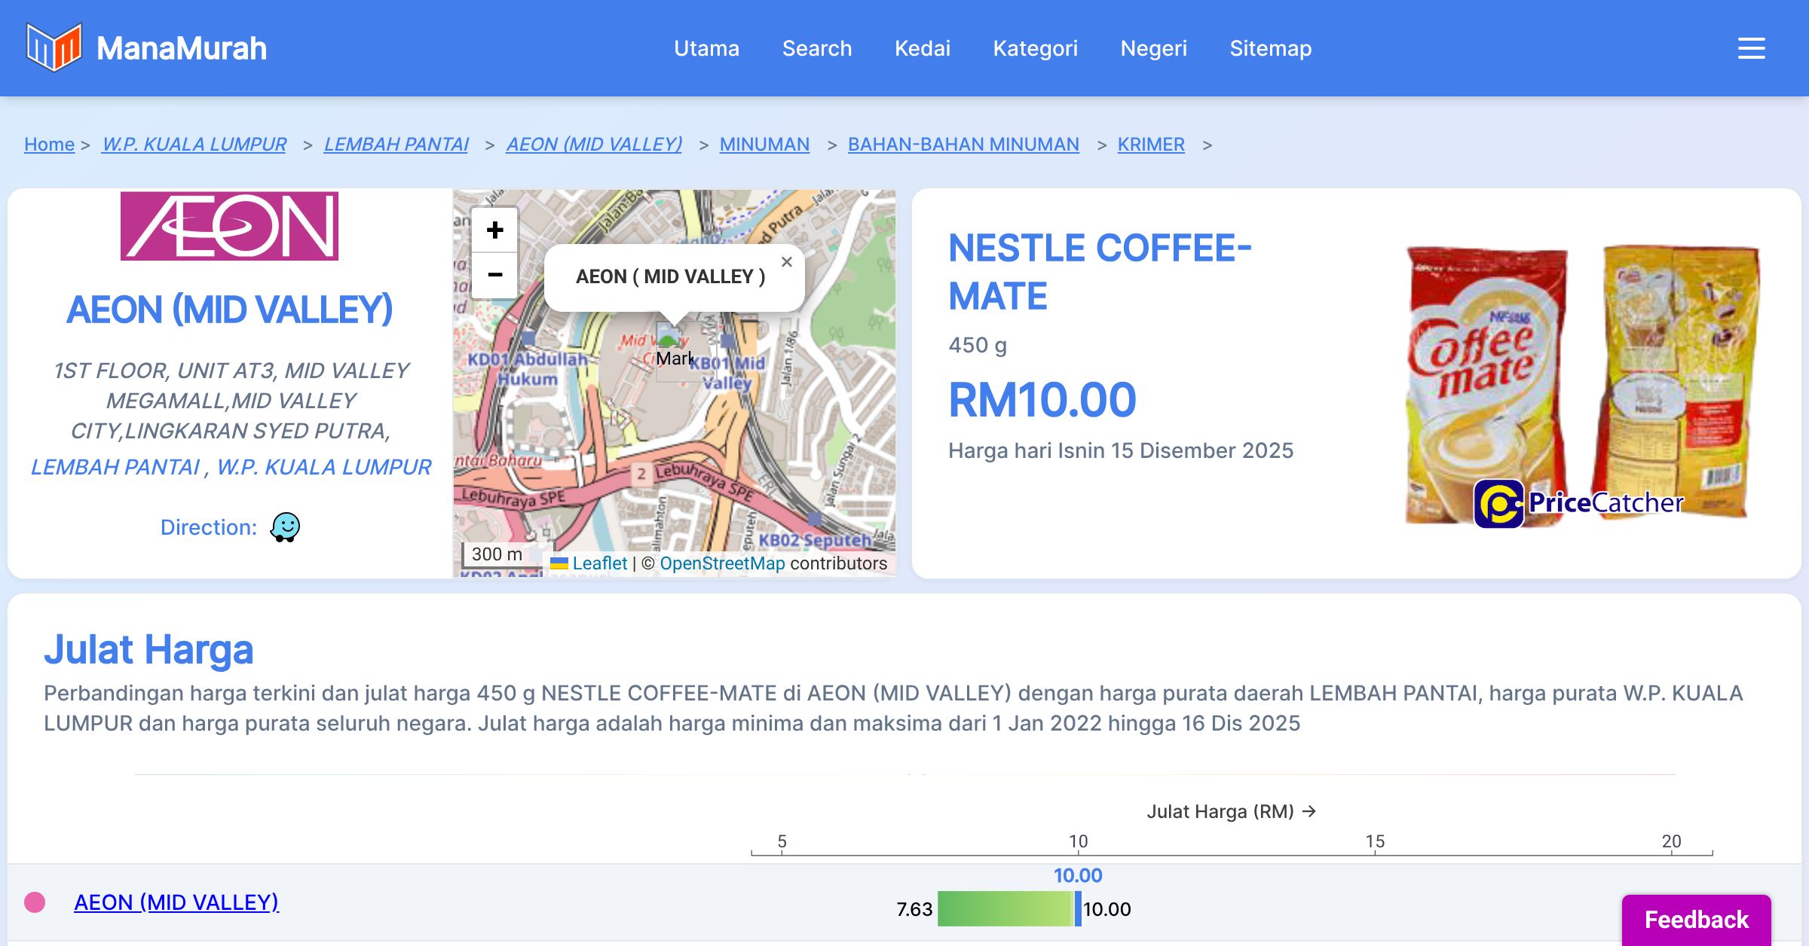
Task: Click the Coffee-Mate product image
Action: pos(1581,384)
